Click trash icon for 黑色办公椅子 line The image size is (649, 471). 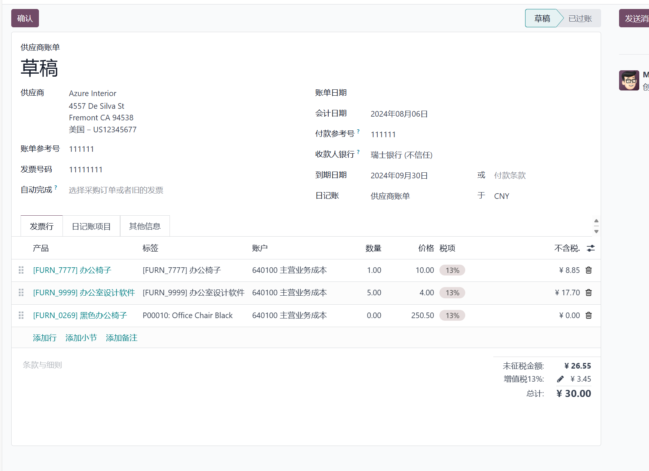click(x=588, y=315)
